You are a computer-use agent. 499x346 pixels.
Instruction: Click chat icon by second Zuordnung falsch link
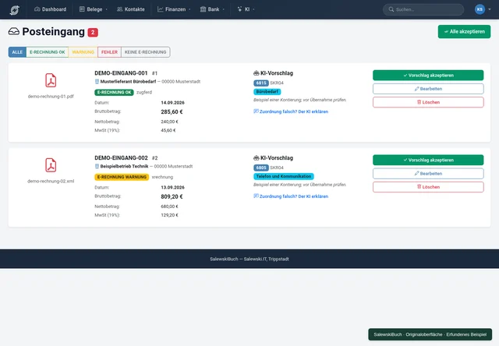coord(256,196)
